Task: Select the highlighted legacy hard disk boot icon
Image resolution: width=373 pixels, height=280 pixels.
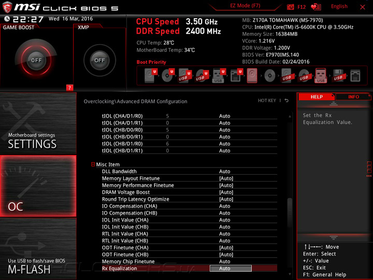Action: pos(252,76)
